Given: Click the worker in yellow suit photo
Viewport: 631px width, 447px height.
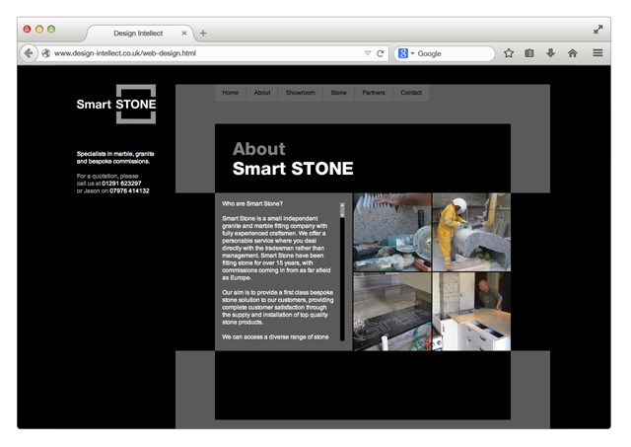Looking at the screenshot, I should (470, 232).
